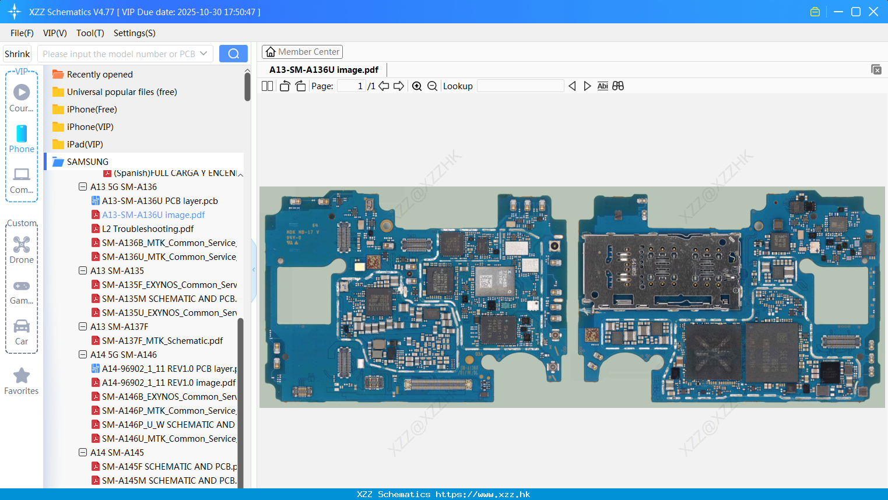Open the Tool(T) menu
The image size is (888, 500).
90,33
